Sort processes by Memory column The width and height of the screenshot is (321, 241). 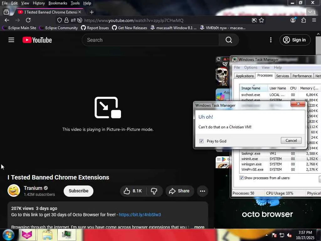coord(309,88)
